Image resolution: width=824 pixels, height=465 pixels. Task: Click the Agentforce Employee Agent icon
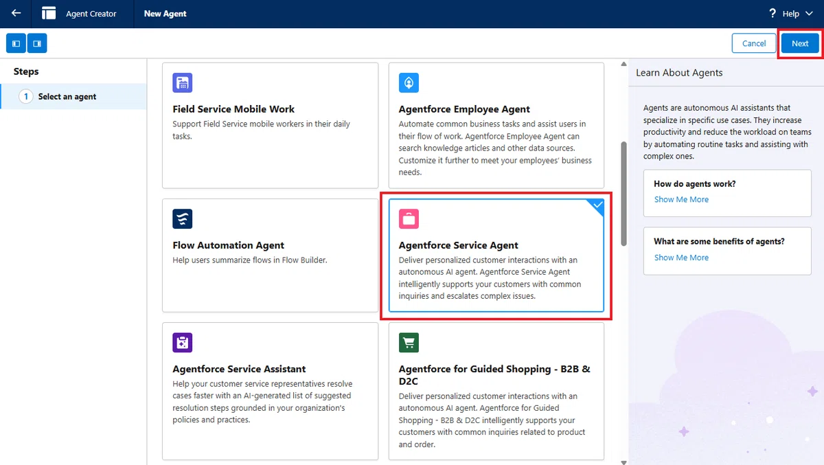(x=409, y=83)
